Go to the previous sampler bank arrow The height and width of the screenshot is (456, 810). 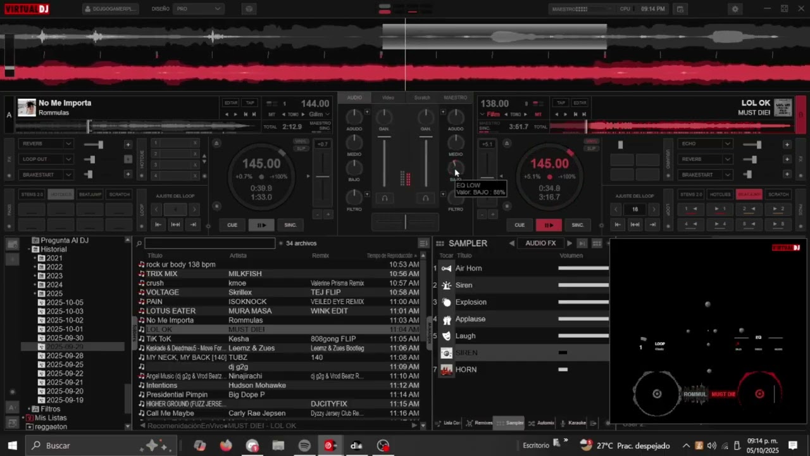tap(511, 243)
